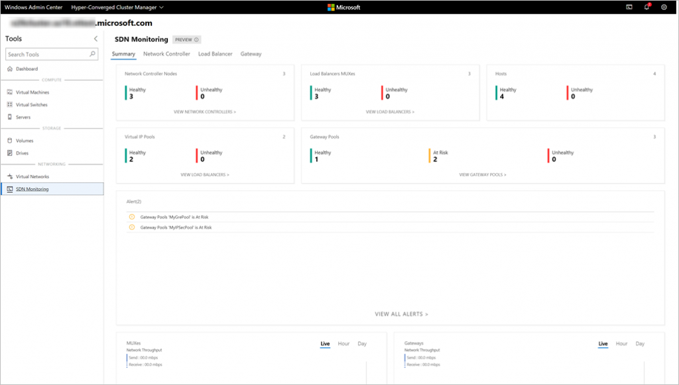Image resolution: width=679 pixels, height=385 pixels.
Task: Collapse the Tools panel chevron
Action: [x=95, y=38]
